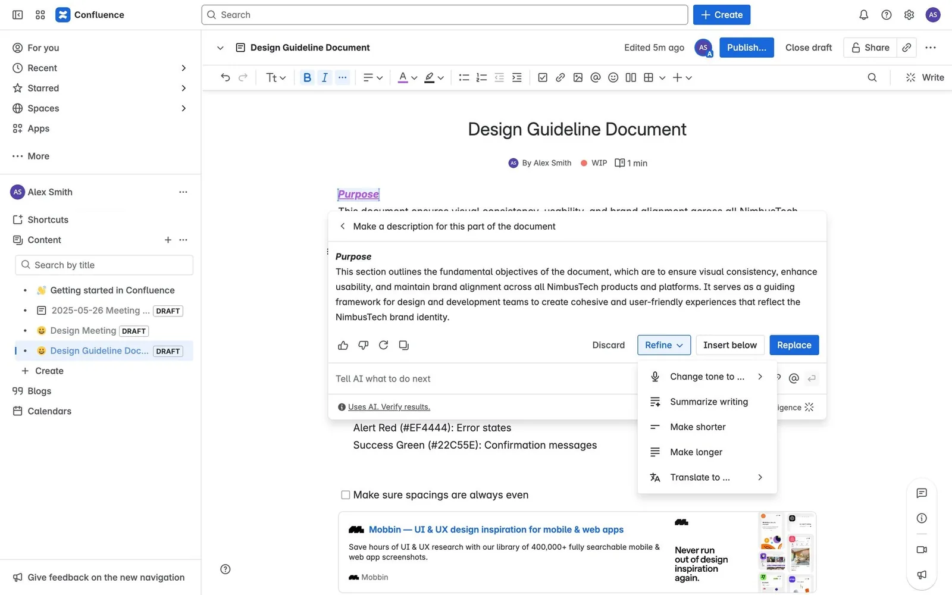Screen dimensions: 952x595
Task: Open the top bar help icon
Action: pyautogui.click(x=887, y=15)
